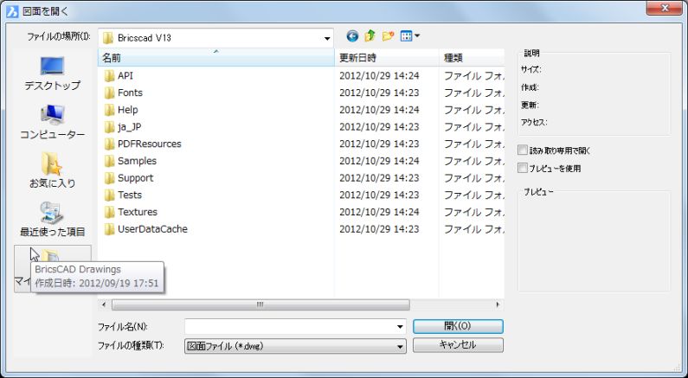Click the API row date 2012/10/29 14:24

[379, 76]
